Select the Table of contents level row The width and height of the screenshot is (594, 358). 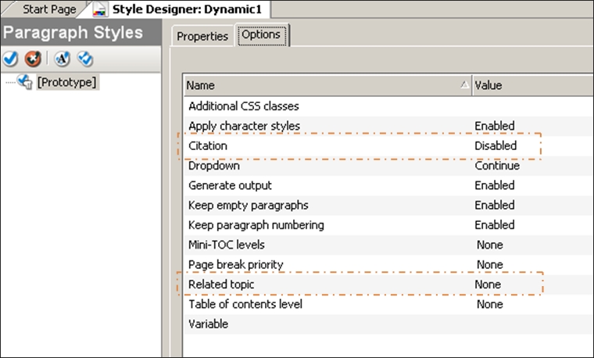pyautogui.click(x=245, y=304)
